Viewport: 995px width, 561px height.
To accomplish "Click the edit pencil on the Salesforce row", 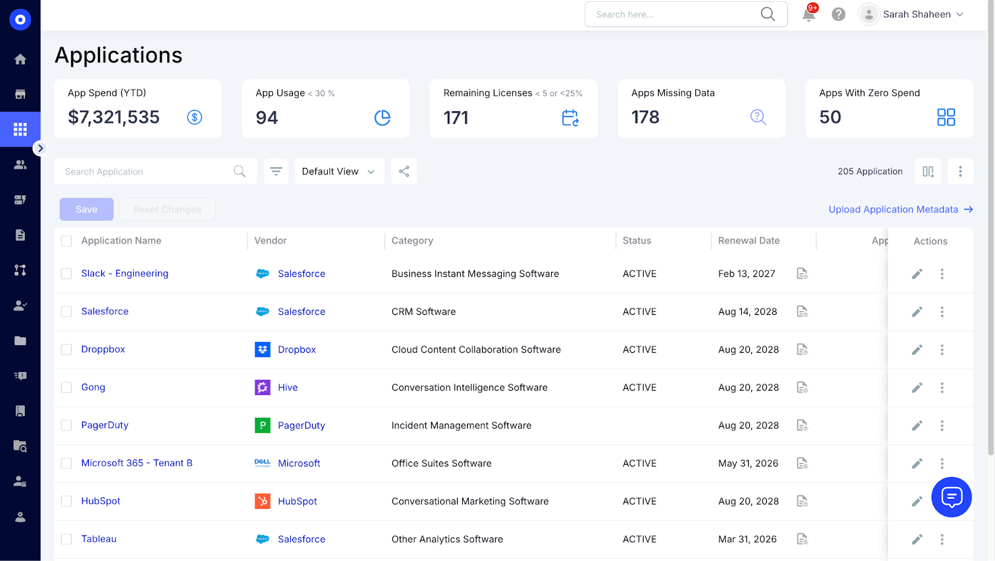I will [x=917, y=312].
